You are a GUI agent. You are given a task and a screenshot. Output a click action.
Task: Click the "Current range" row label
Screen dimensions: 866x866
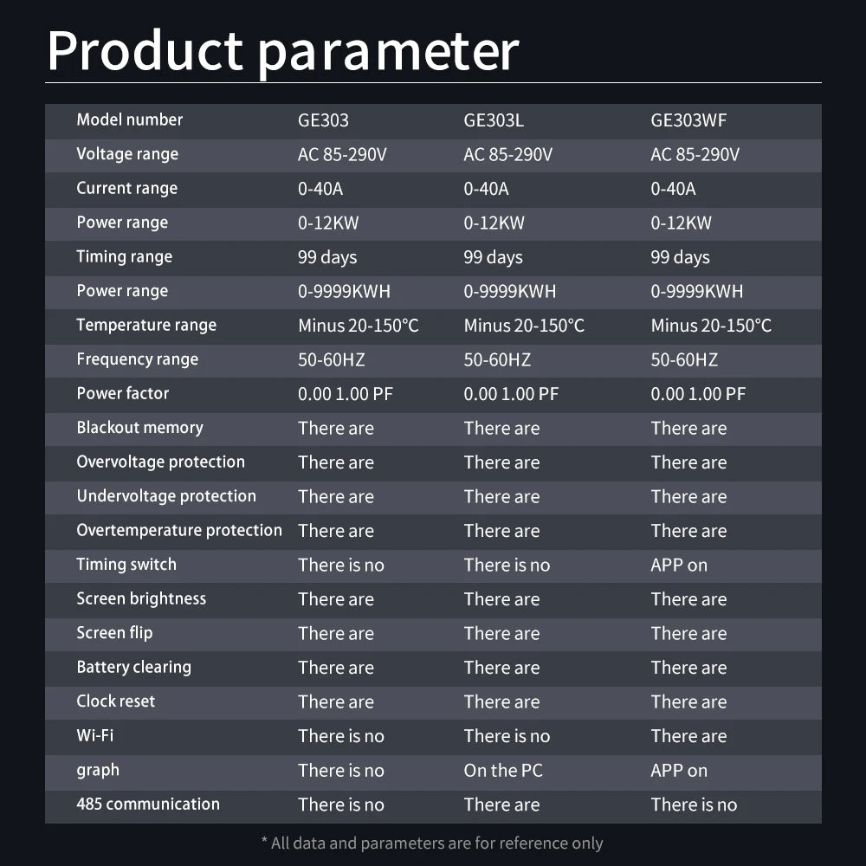point(126,188)
